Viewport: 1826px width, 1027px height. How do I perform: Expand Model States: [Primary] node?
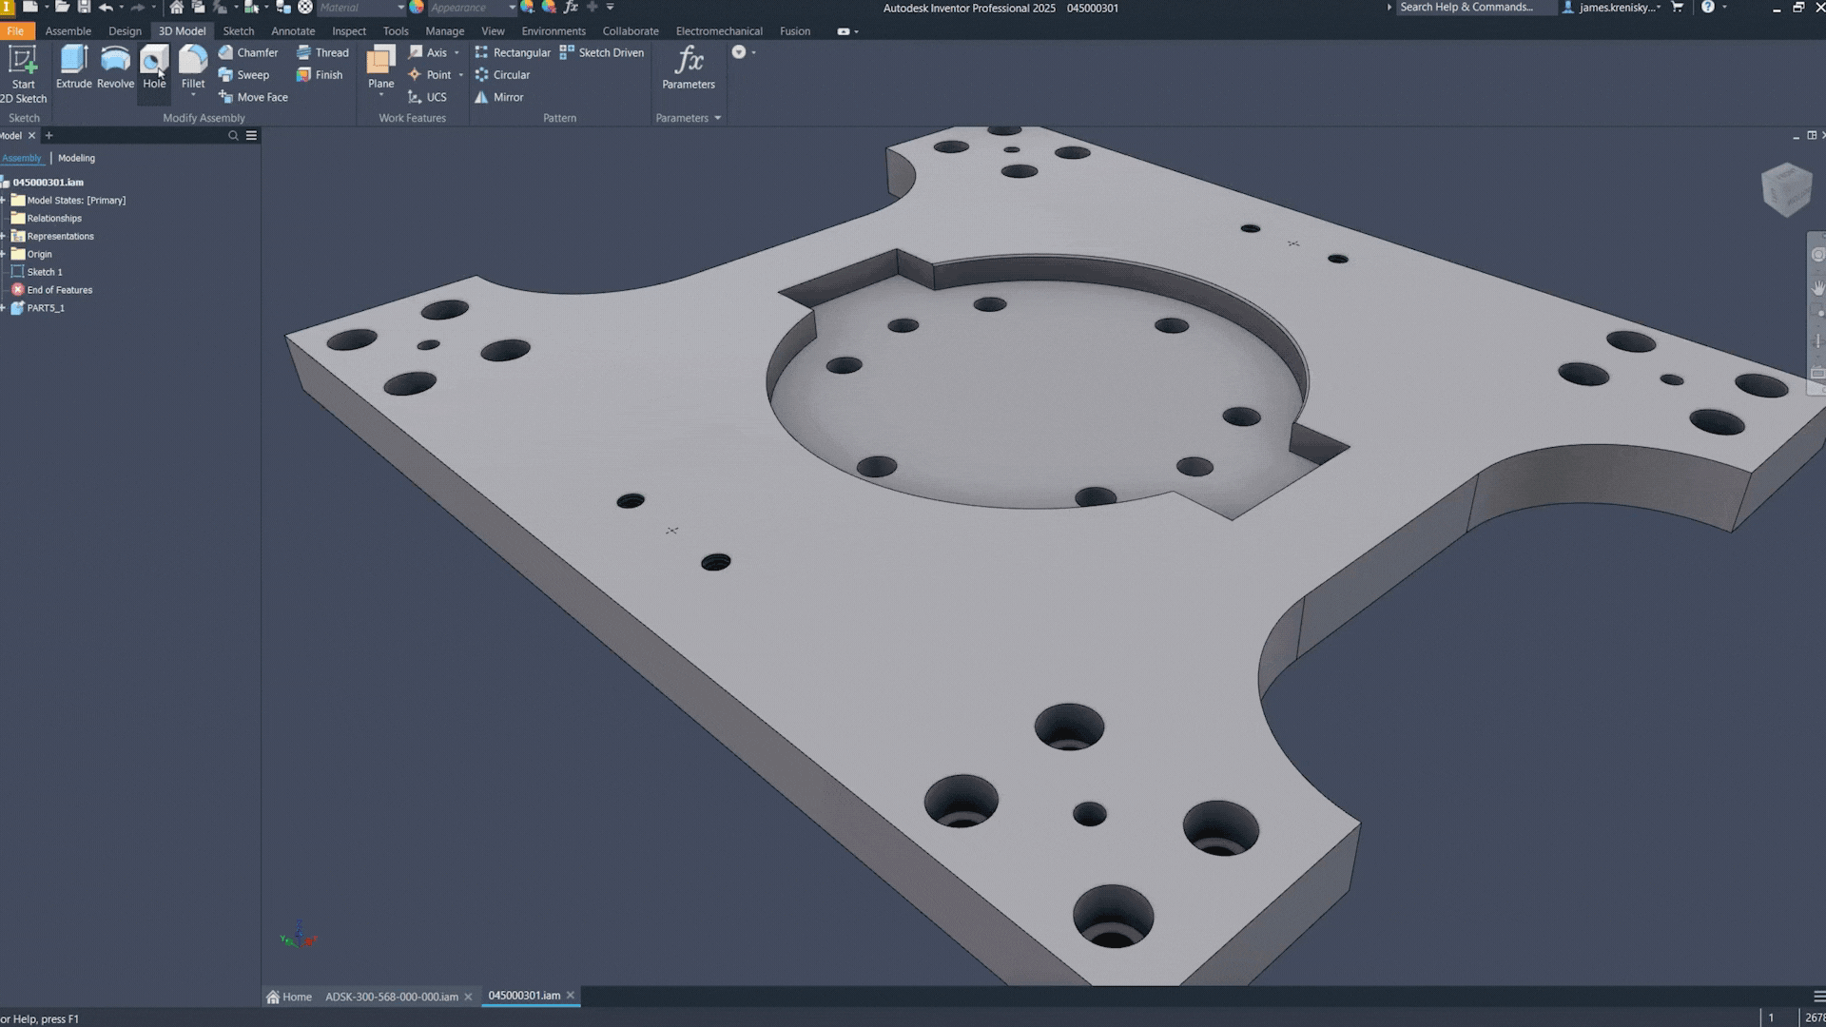click(4, 201)
